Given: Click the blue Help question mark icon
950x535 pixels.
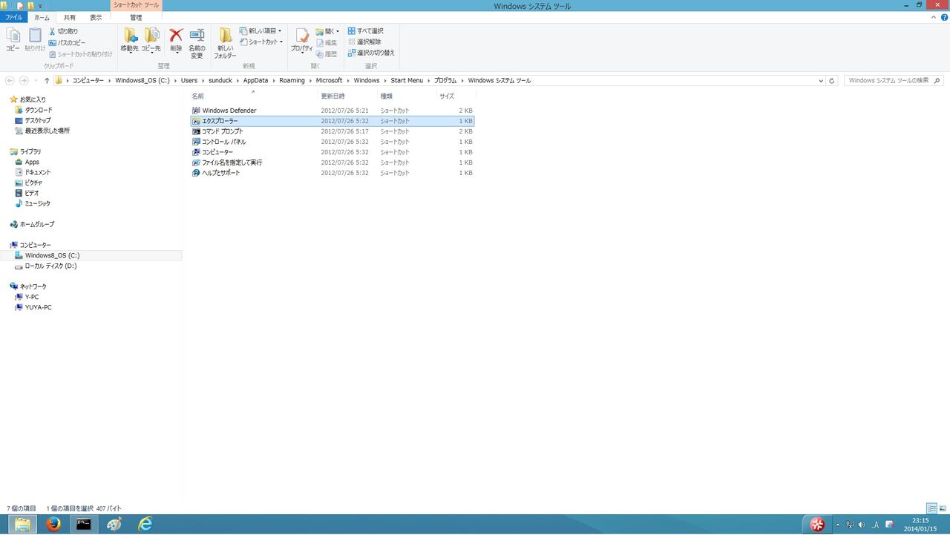Looking at the screenshot, I should 944,16.
